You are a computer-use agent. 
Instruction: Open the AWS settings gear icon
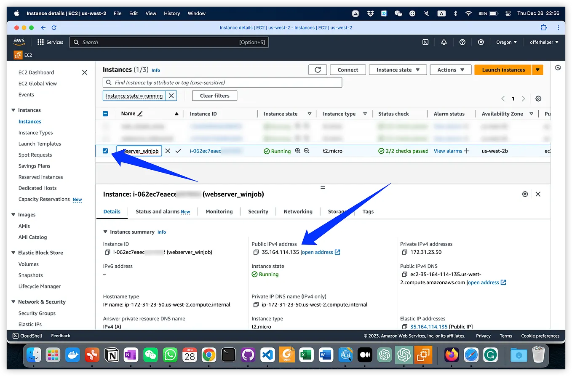click(481, 42)
